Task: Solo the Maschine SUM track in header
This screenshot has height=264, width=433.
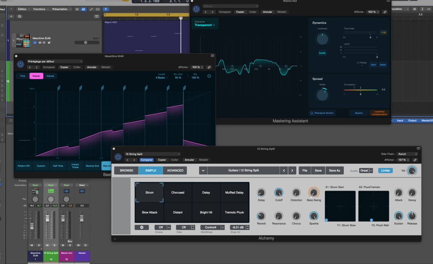Action: point(44,42)
